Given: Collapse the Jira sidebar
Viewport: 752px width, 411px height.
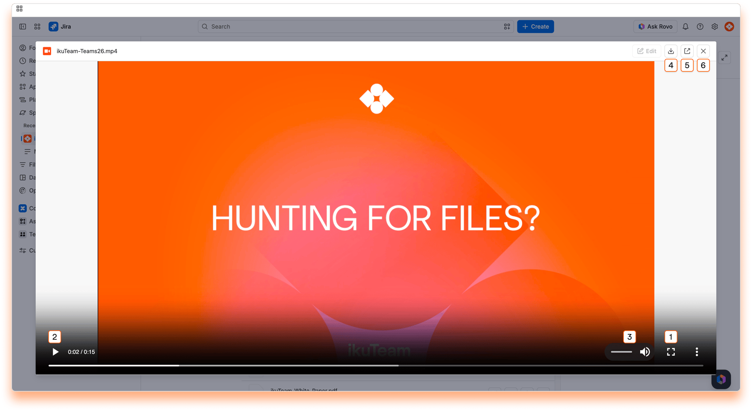Looking at the screenshot, I should click(23, 26).
